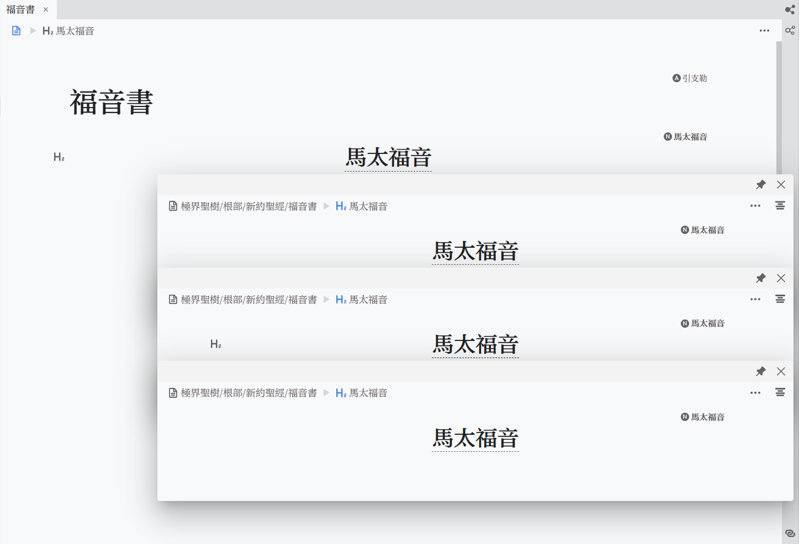The height and width of the screenshot is (544, 799).
Task: Click the chevron after the breadcrumb note icon
Action: tap(32, 30)
